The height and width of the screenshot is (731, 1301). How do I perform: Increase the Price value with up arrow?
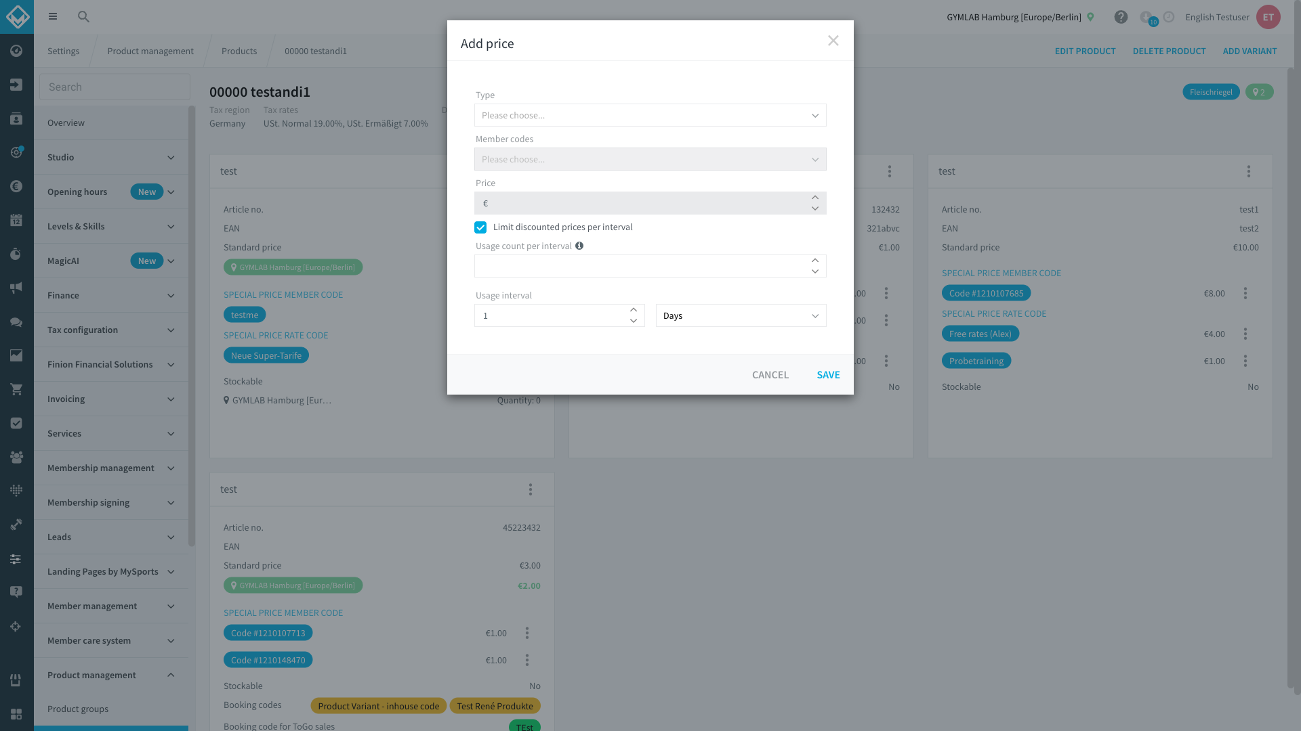(x=815, y=198)
